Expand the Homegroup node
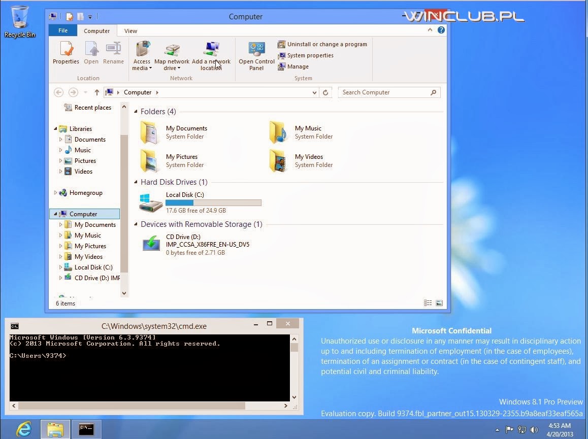 point(55,193)
